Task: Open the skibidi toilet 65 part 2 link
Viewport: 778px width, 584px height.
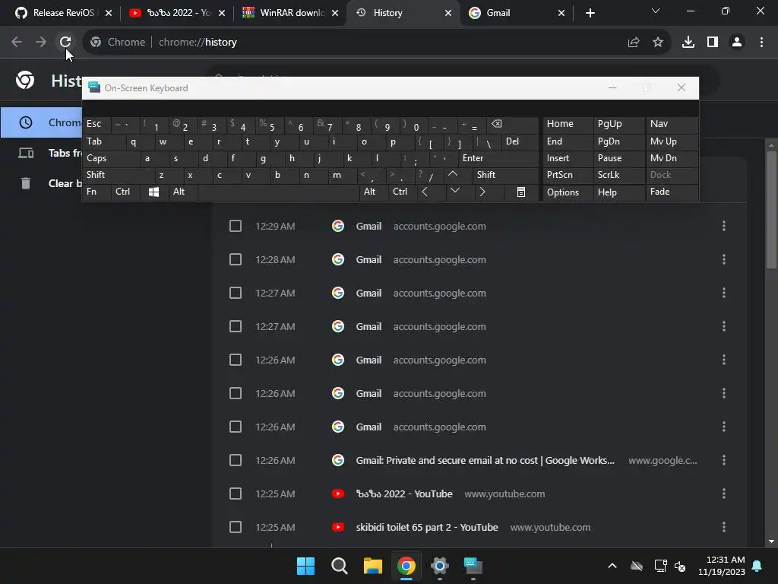Action: pos(427,528)
